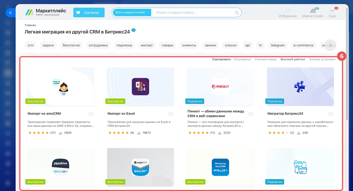Click the folder sync app icon
This screenshot has width=353, height=191.
point(300,167)
